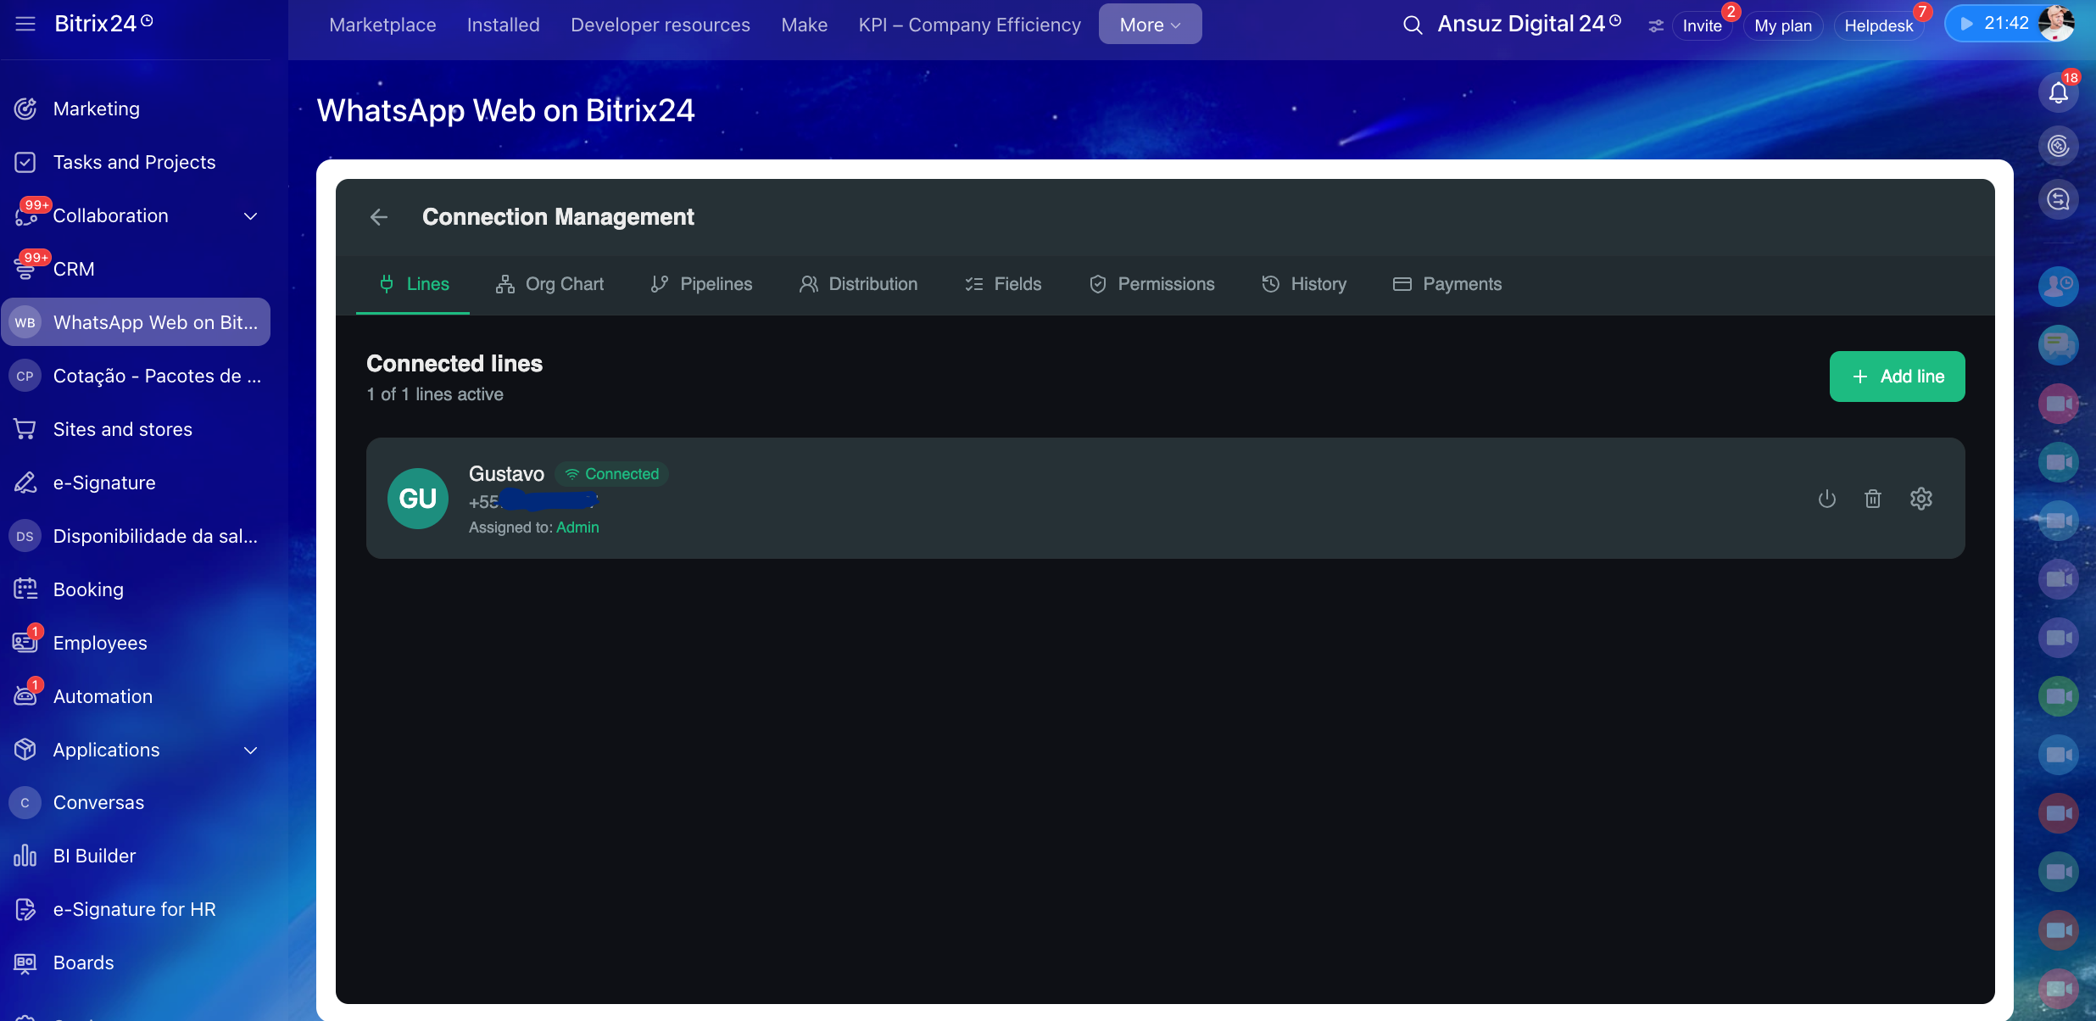The height and width of the screenshot is (1021, 2096).
Task: Open Installed in the top menu
Action: (503, 25)
